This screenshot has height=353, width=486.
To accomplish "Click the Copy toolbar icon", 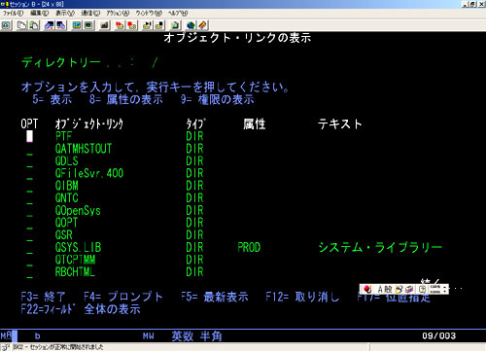I will (x=22, y=25).
